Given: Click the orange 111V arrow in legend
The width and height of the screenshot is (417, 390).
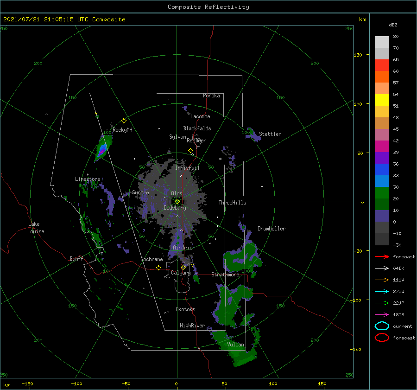Looking at the screenshot, I should point(382,280).
